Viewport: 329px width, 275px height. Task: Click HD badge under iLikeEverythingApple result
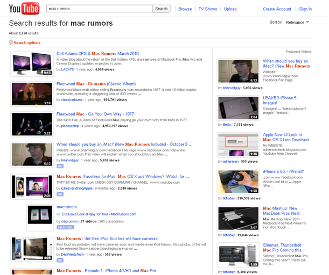pos(60,194)
